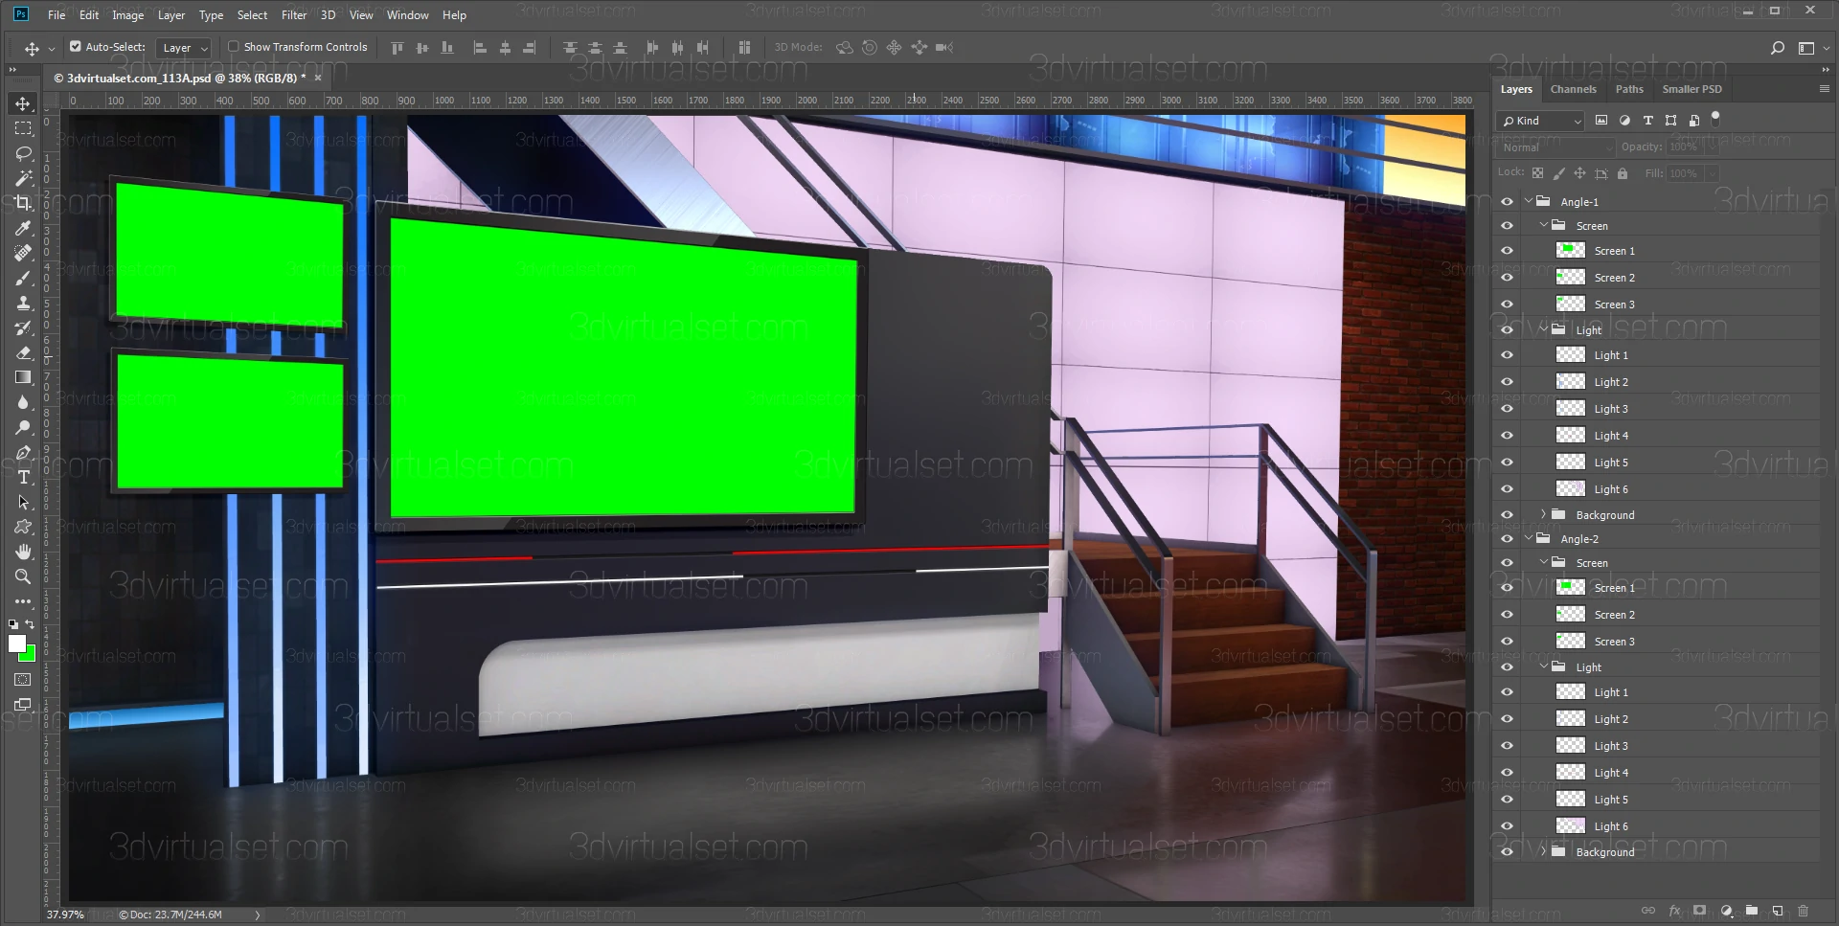1839x926 pixels.
Task: Toggle the Auto-Select checkbox
Action: (76, 46)
